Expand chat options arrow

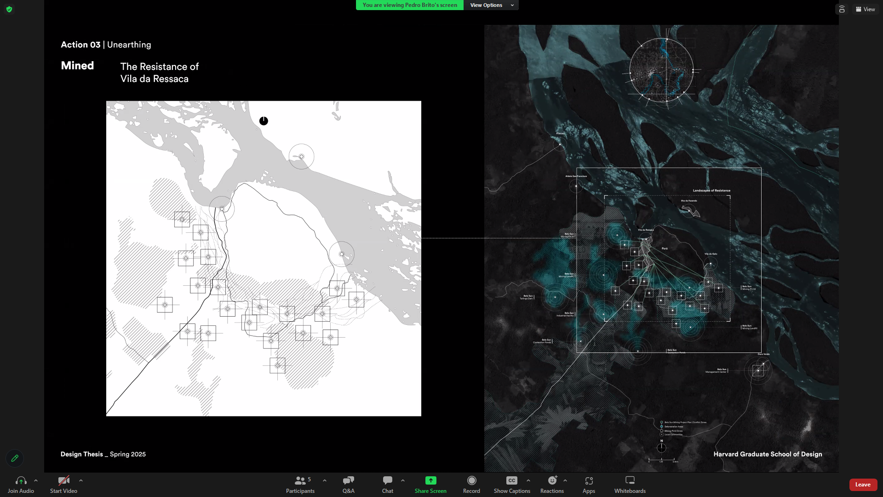[403, 480]
